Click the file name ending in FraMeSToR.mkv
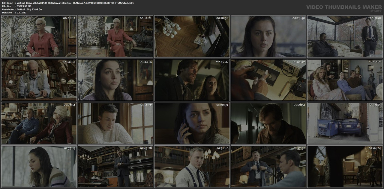 [76, 3]
